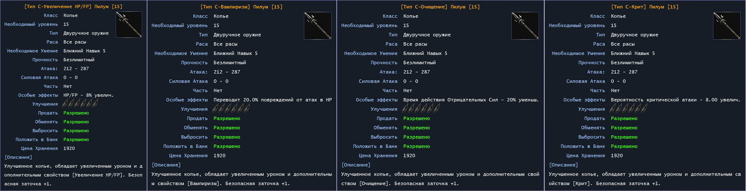Click the spear icon in the Крит Pilum tooltip
Image resolution: width=746 pixels, height=191 pixels.
pos(727,26)
